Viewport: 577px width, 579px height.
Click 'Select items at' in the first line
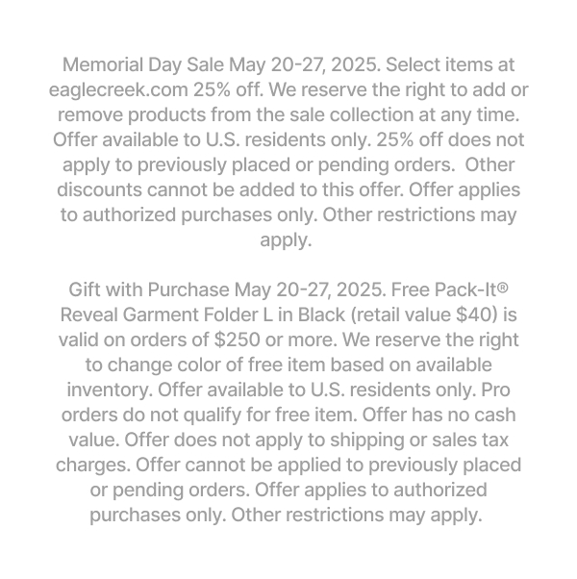click(x=450, y=65)
